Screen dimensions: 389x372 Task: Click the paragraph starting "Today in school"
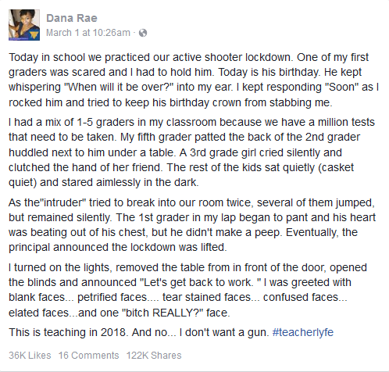pos(194,80)
